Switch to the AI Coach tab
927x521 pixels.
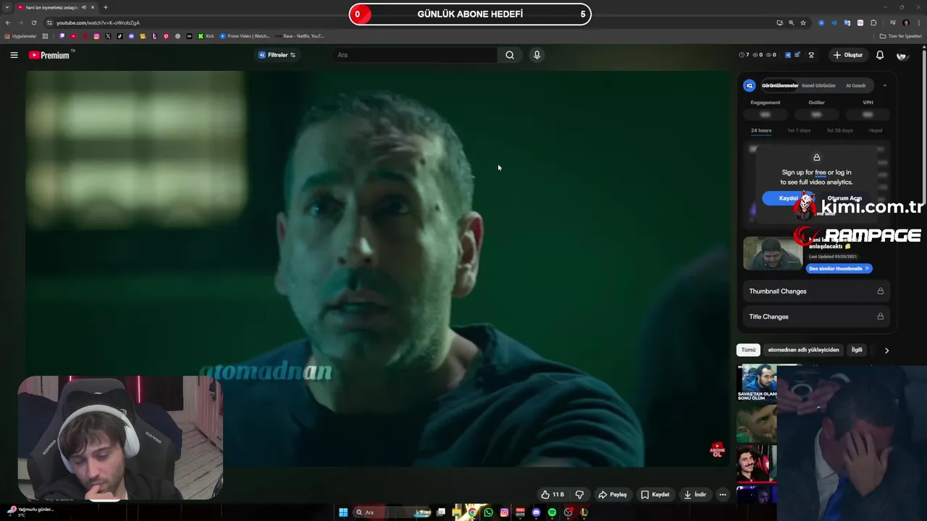click(855, 85)
